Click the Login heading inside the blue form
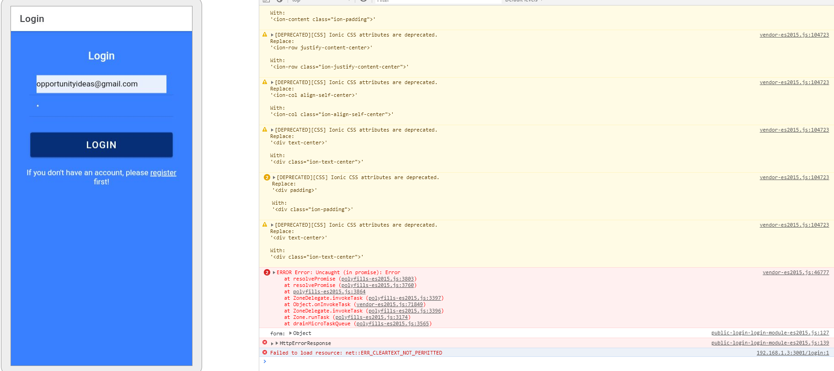The image size is (834, 371). [x=102, y=56]
